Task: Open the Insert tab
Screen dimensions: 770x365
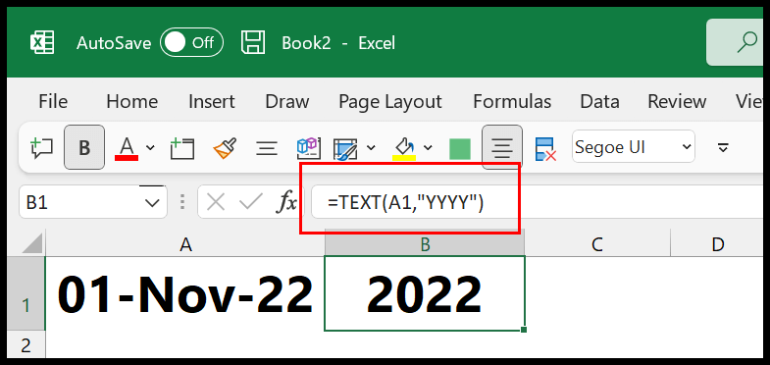Action: point(212,102)
